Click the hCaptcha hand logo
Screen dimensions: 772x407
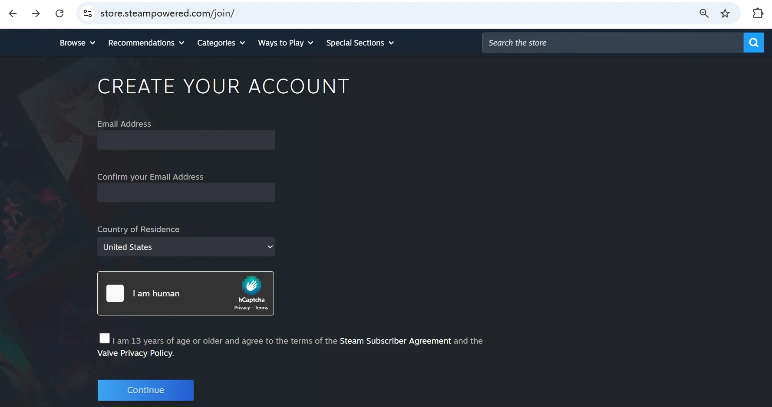click(x=251, y=286)
